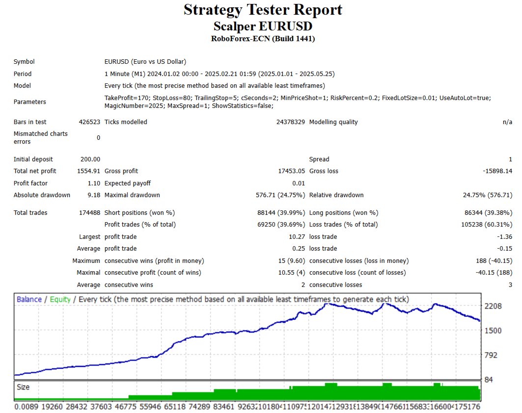Click the 'Strategy Tester Report' title
The width and height of the screenshot is (522, 413).
[263, 10]
